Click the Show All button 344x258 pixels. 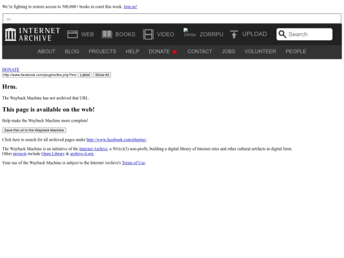tap(102, 75)
